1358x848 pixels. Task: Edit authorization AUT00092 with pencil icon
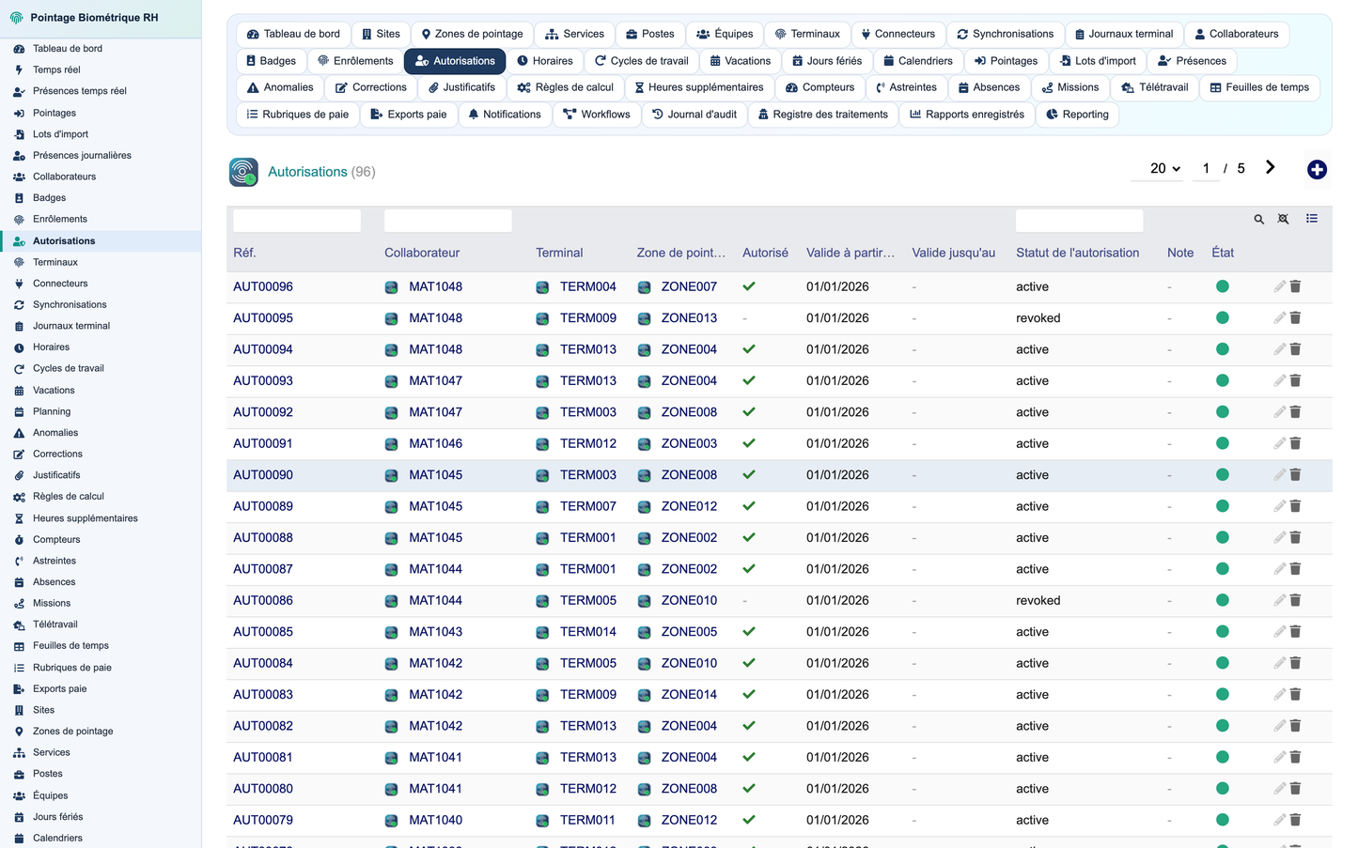click(1279, 411)
